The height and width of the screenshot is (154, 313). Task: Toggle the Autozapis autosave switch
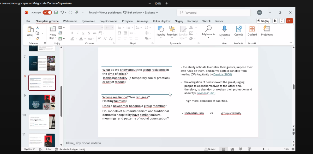click(x=47, y=13)
